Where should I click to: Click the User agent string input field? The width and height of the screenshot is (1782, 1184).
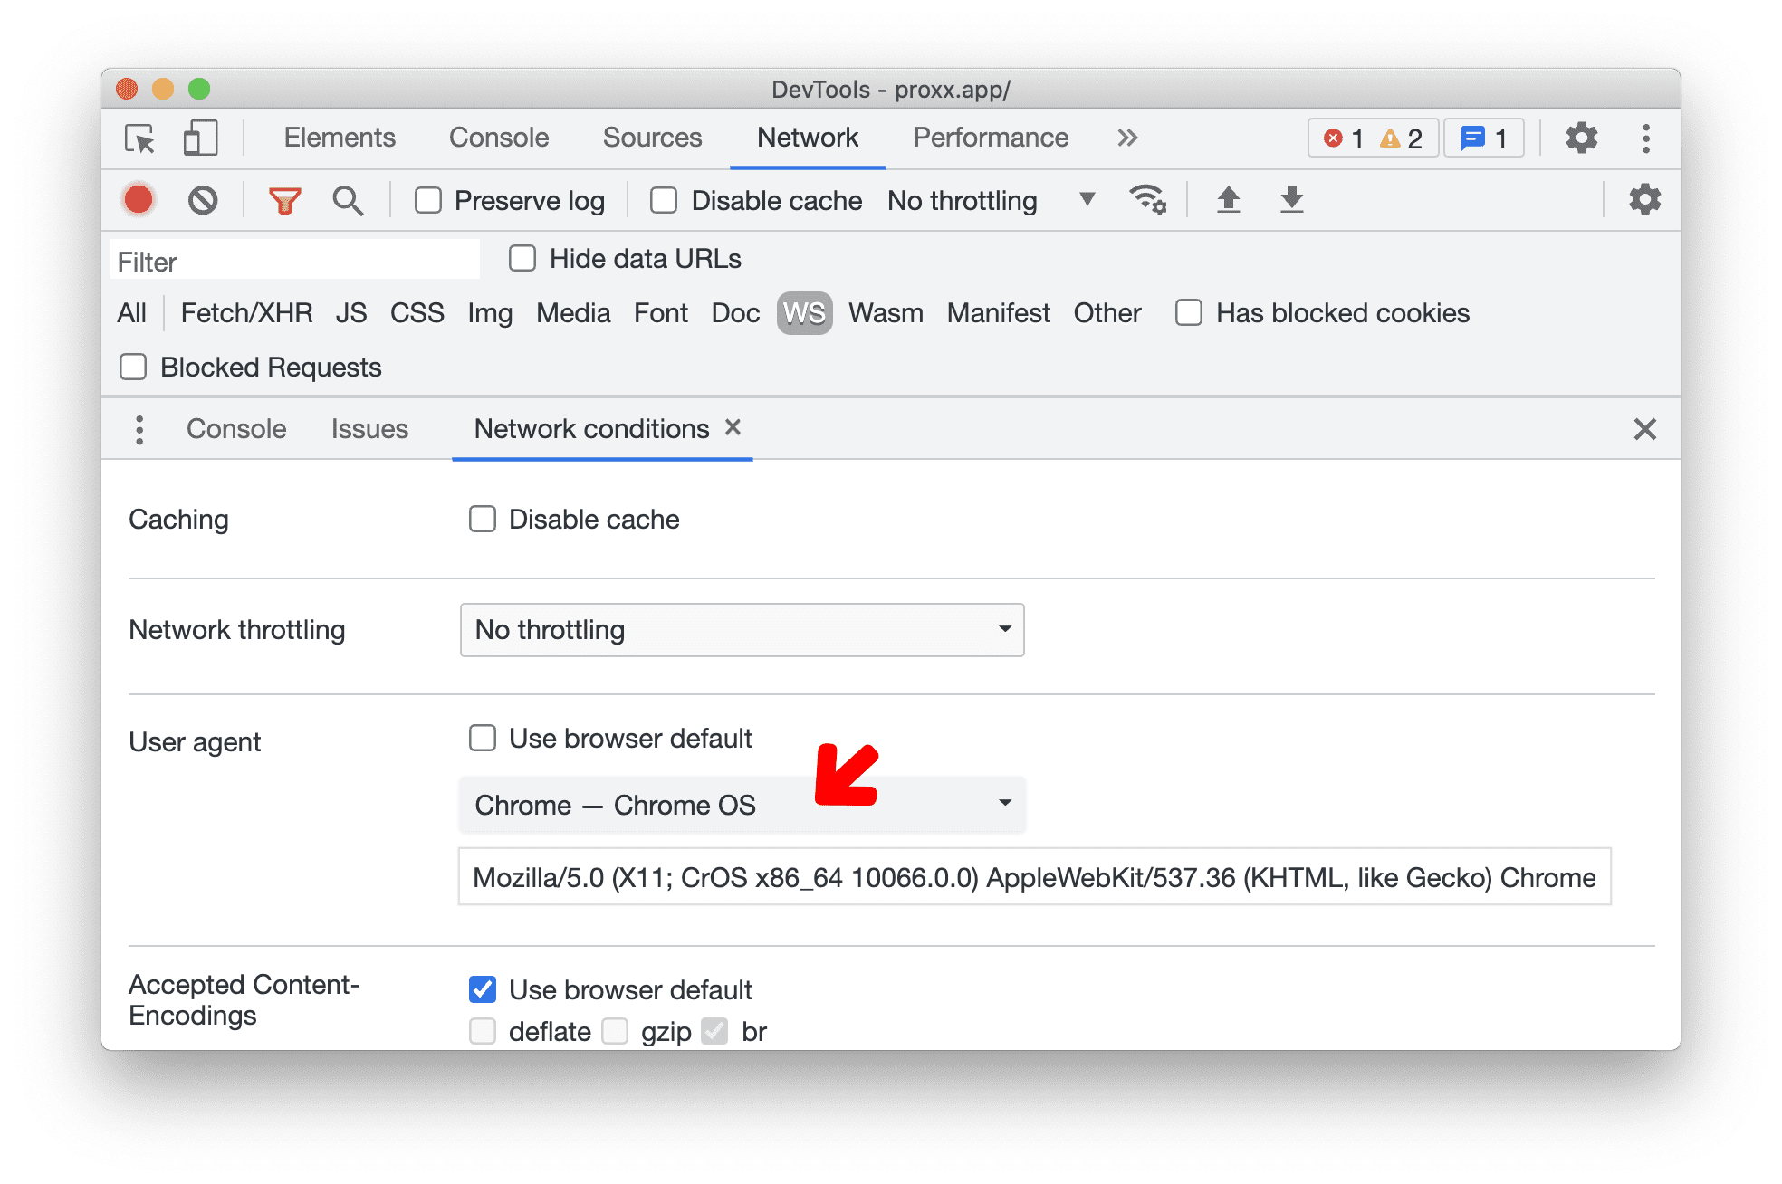click(1030, 876)
